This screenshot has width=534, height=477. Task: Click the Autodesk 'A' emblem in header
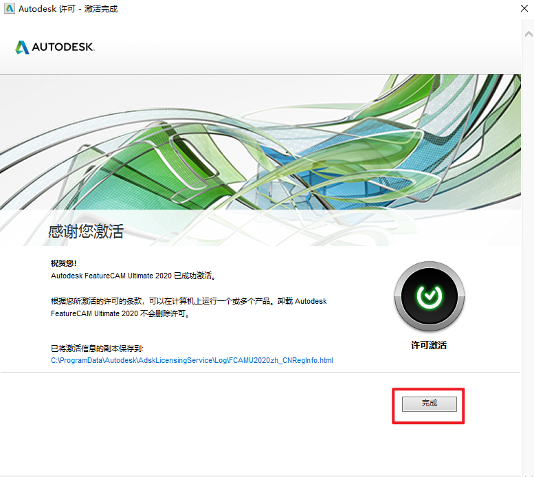tap(22, 47)
